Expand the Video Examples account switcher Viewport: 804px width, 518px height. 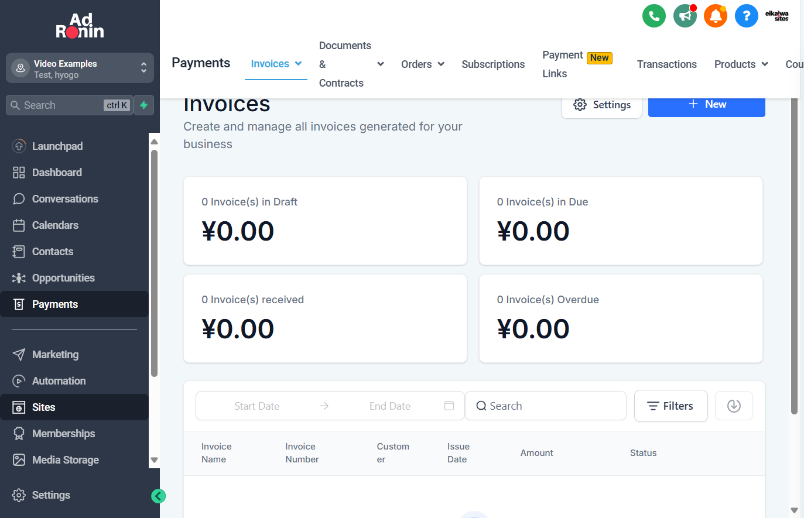point(80,68)
